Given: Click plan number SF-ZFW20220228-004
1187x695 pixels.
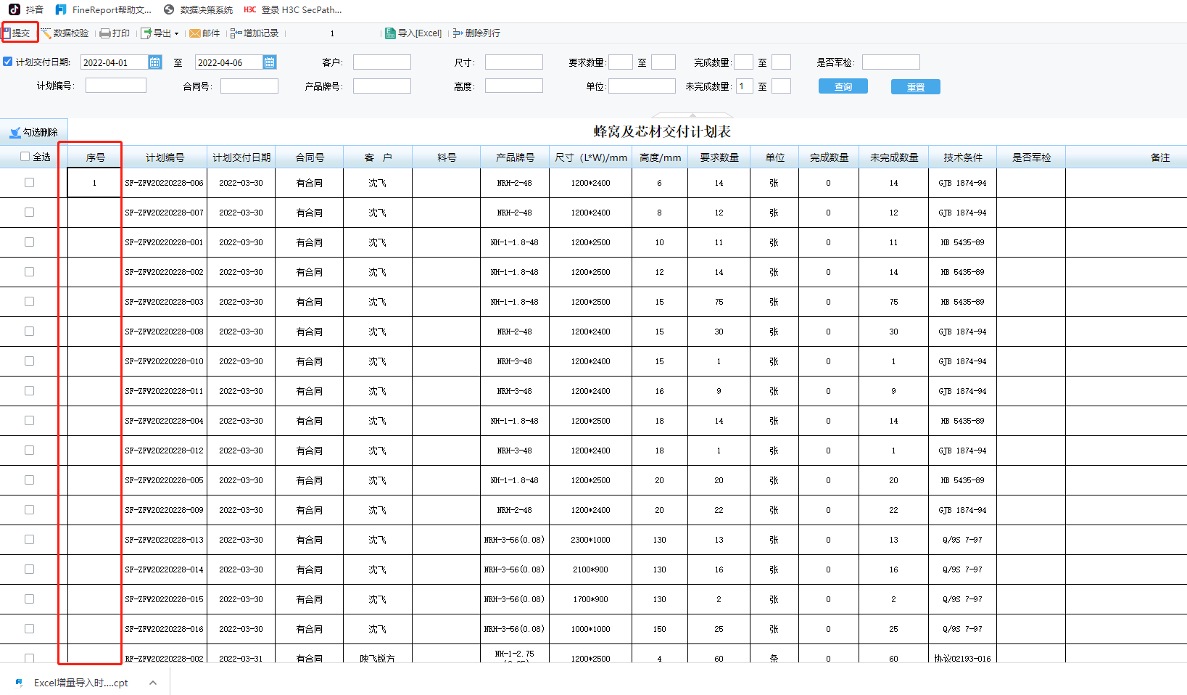Looking at the screenshot, I should (x=165, y=421).
